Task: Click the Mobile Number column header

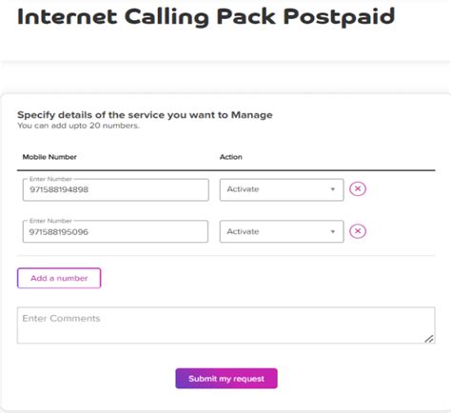Action: [x=49, y=157]
